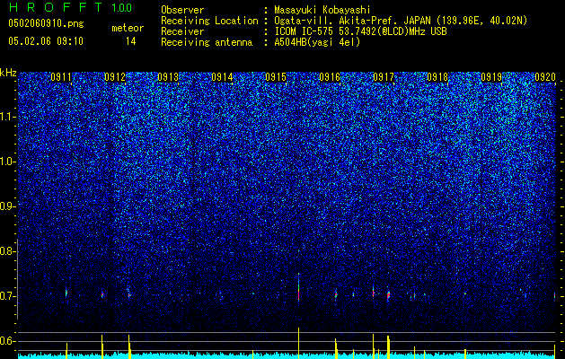Viewport: 565px width, 359px height.
Task: Click the Receiving Location label
Action: (209, 21)
